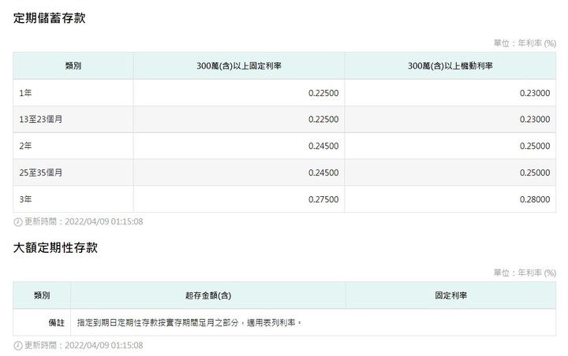Click 13至23個月 floating rate 0.23000

[x=535, y=120]
